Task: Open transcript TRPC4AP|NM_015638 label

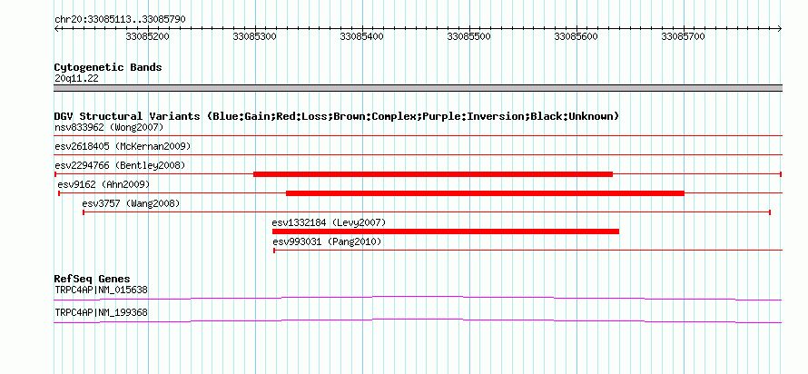Action: (x=101, y=290)
